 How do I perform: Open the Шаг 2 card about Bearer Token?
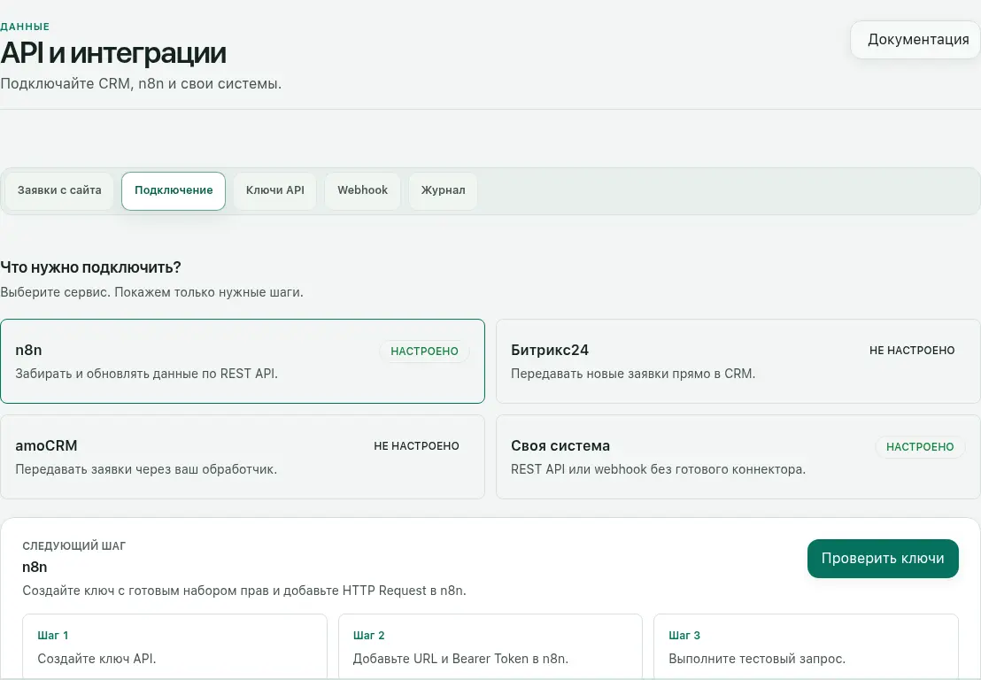click(x=490, y=646)
